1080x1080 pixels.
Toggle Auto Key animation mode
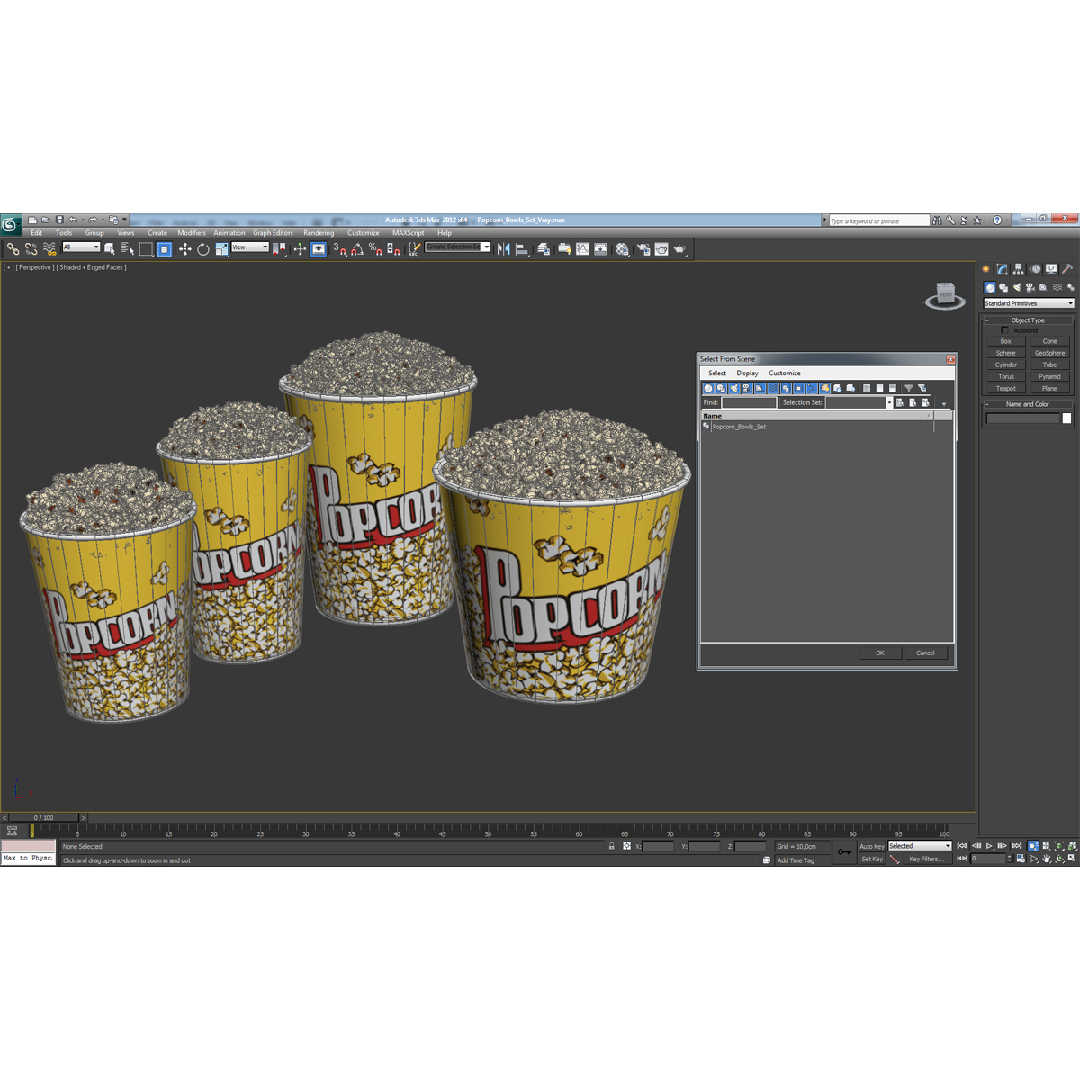click(x=872, y=846)
